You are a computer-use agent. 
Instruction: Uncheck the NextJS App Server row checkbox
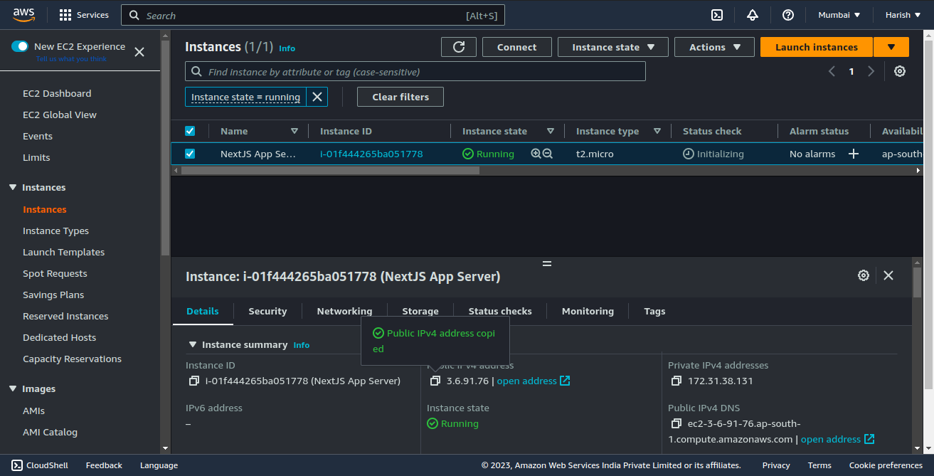(190, 154)
